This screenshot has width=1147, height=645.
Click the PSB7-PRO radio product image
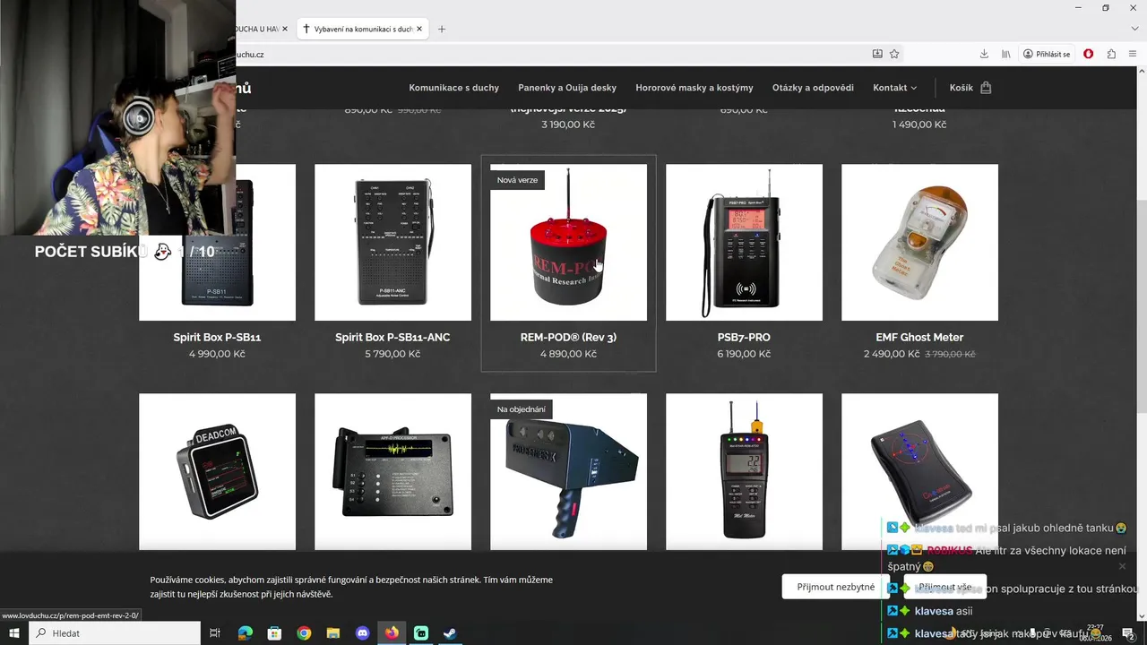[x=744, y=242]
